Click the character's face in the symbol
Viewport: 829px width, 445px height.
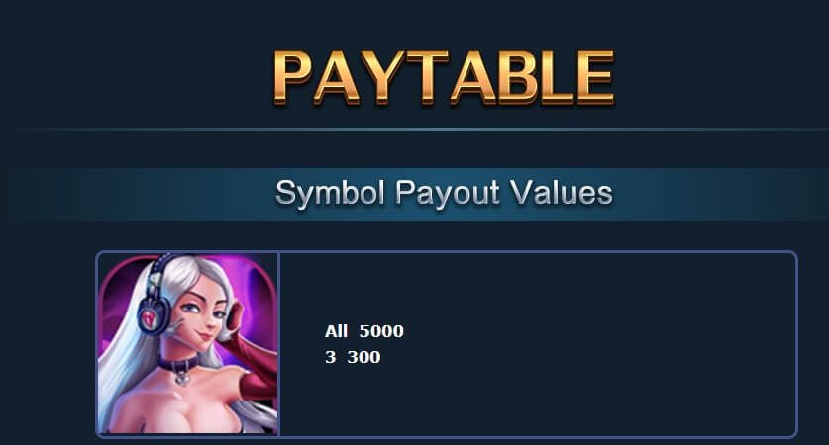204,314
